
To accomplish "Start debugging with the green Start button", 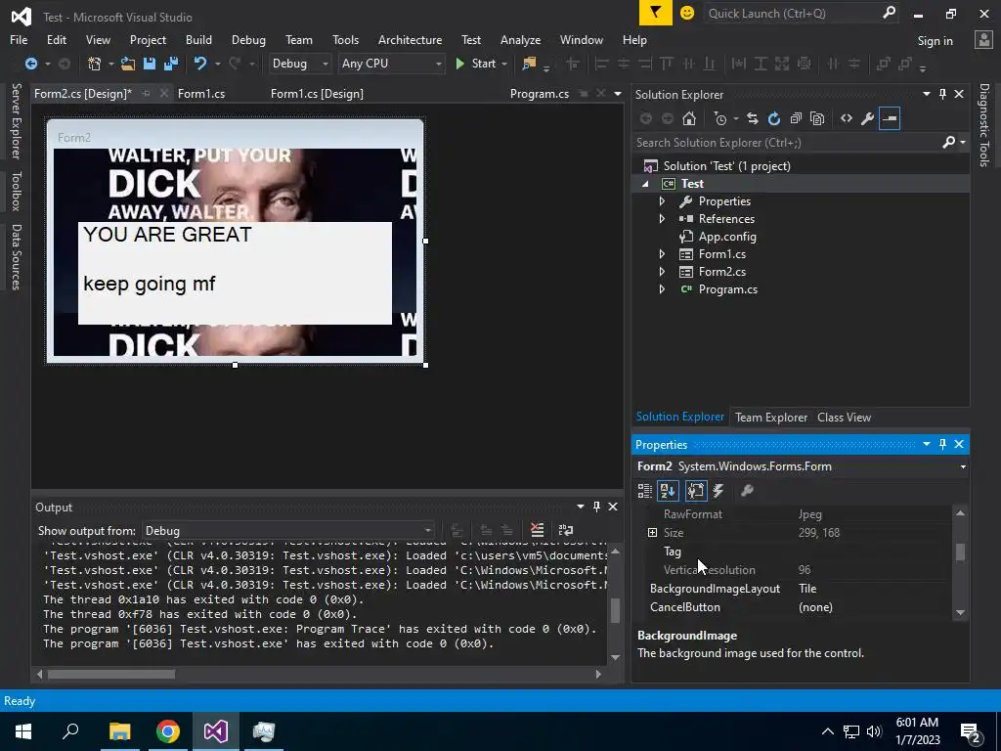I will pyautogui.click(x=477, y=64).
